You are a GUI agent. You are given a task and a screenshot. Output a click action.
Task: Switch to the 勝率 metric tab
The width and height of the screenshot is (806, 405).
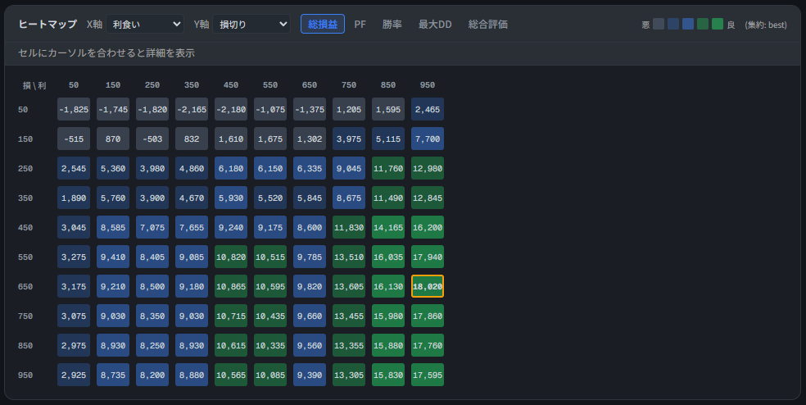pyautogui.click(x=392, y=25)
